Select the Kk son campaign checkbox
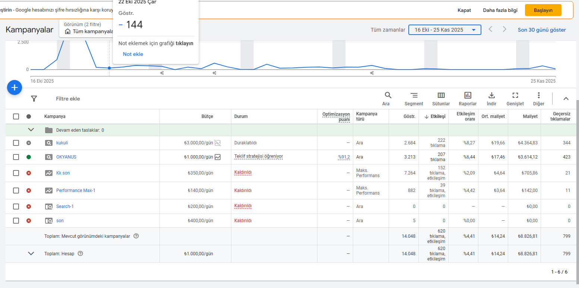The image size is (579, 288). (x=16, y=173)
